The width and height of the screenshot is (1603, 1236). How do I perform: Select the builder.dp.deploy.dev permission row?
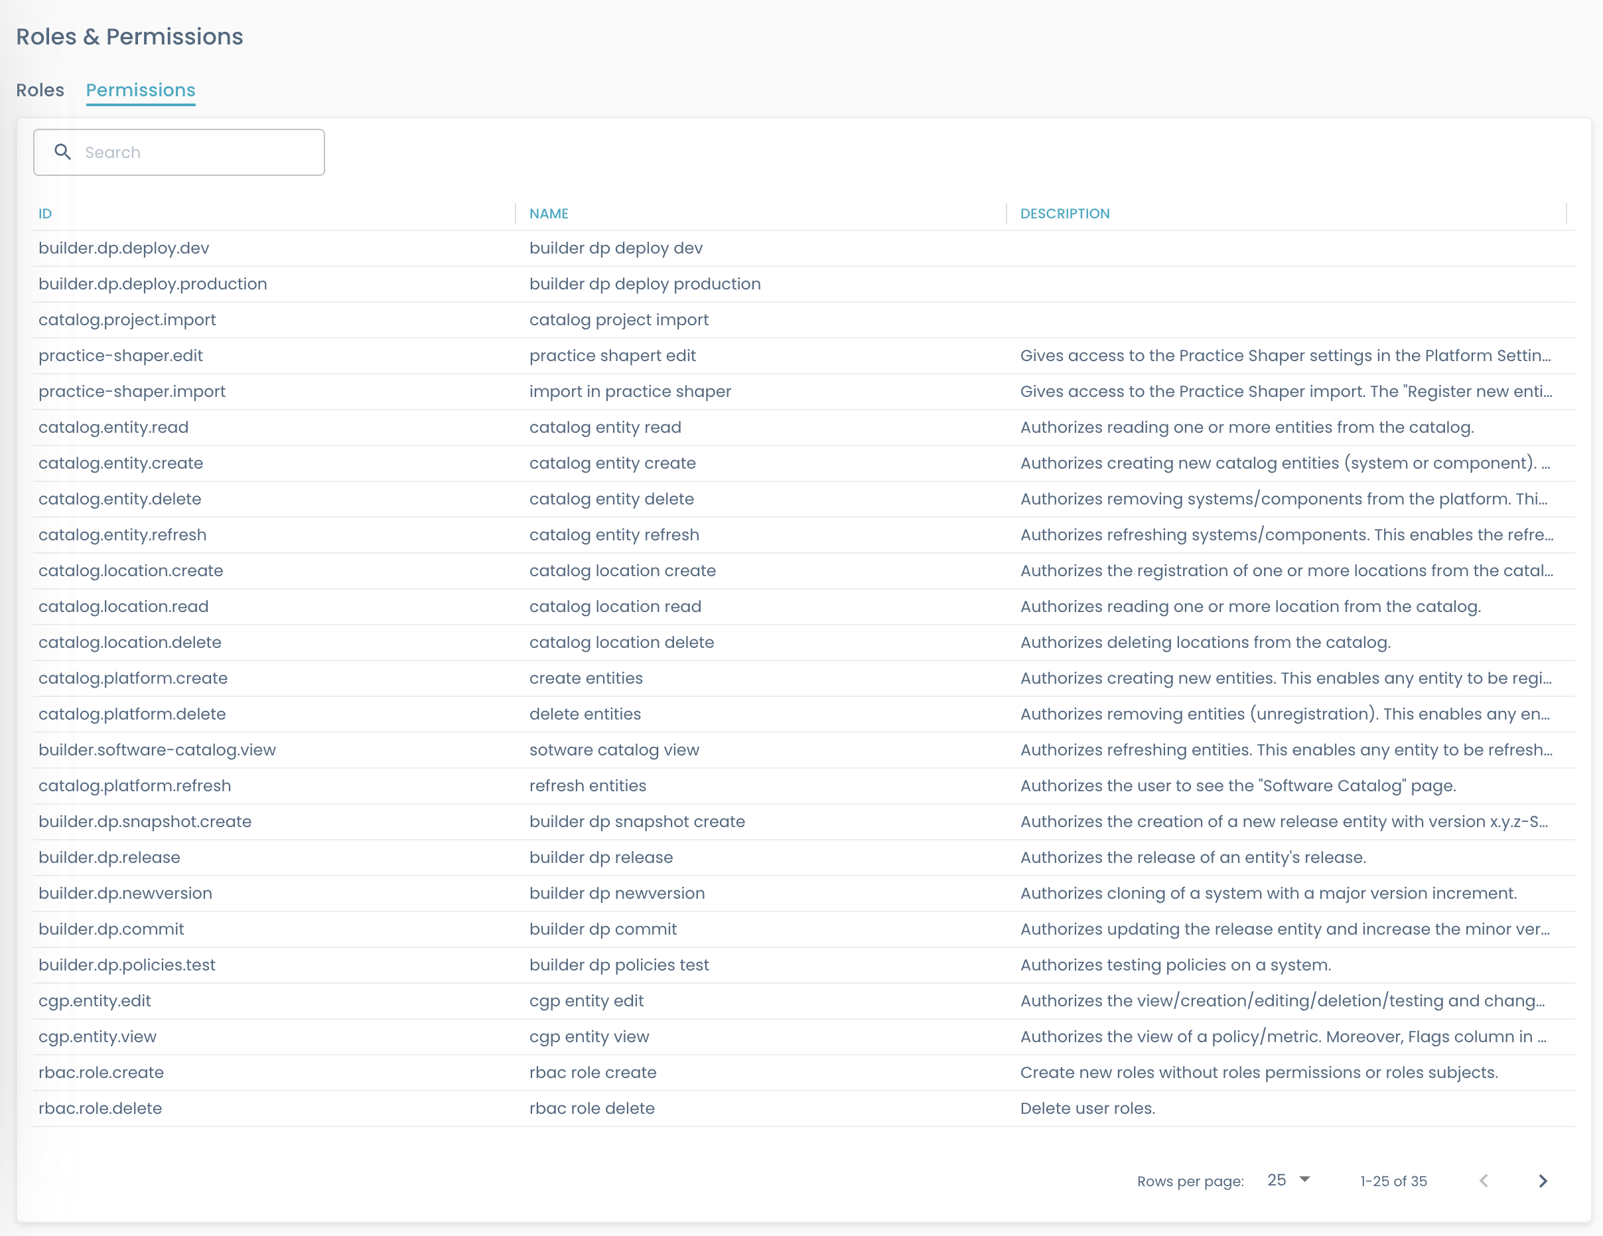tap(123, 248)
